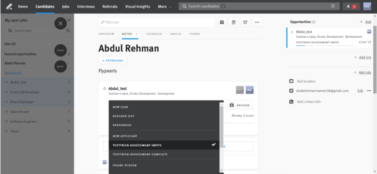
Task: Close the side panel with the X button
Action: tap(60, 24)
